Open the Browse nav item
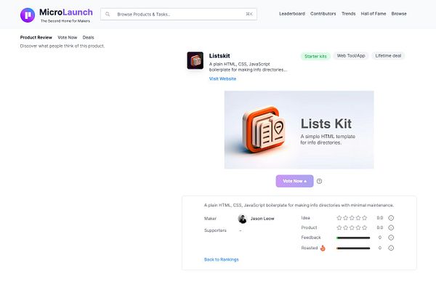 [x=399, y=14]
